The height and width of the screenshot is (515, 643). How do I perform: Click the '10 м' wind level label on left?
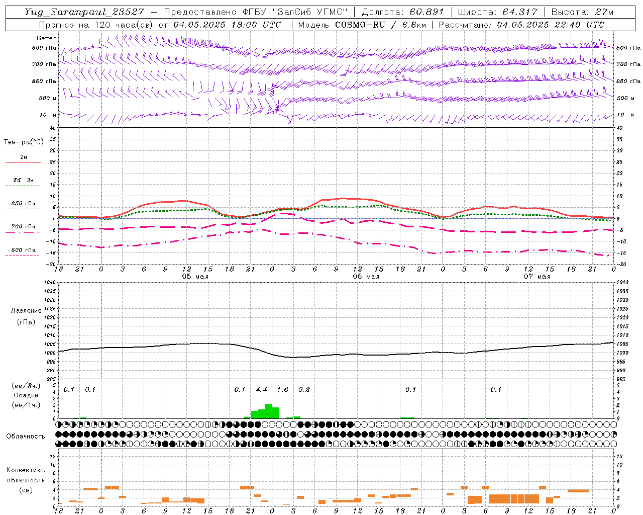(48, 115)
